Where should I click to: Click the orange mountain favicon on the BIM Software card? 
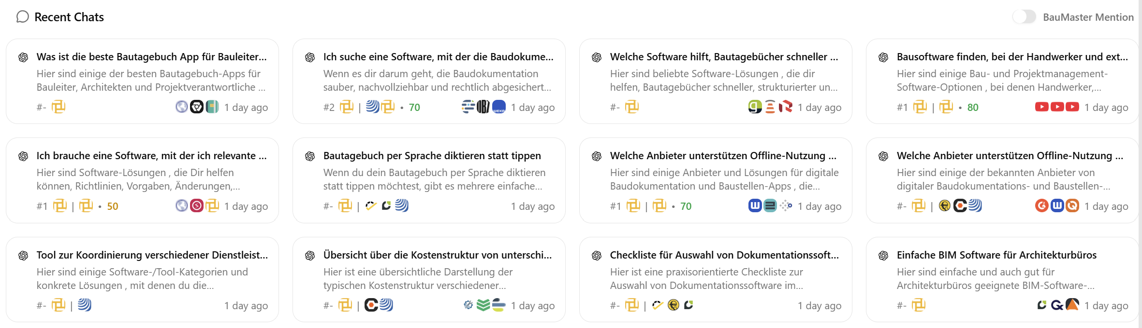pos(1072,305)
